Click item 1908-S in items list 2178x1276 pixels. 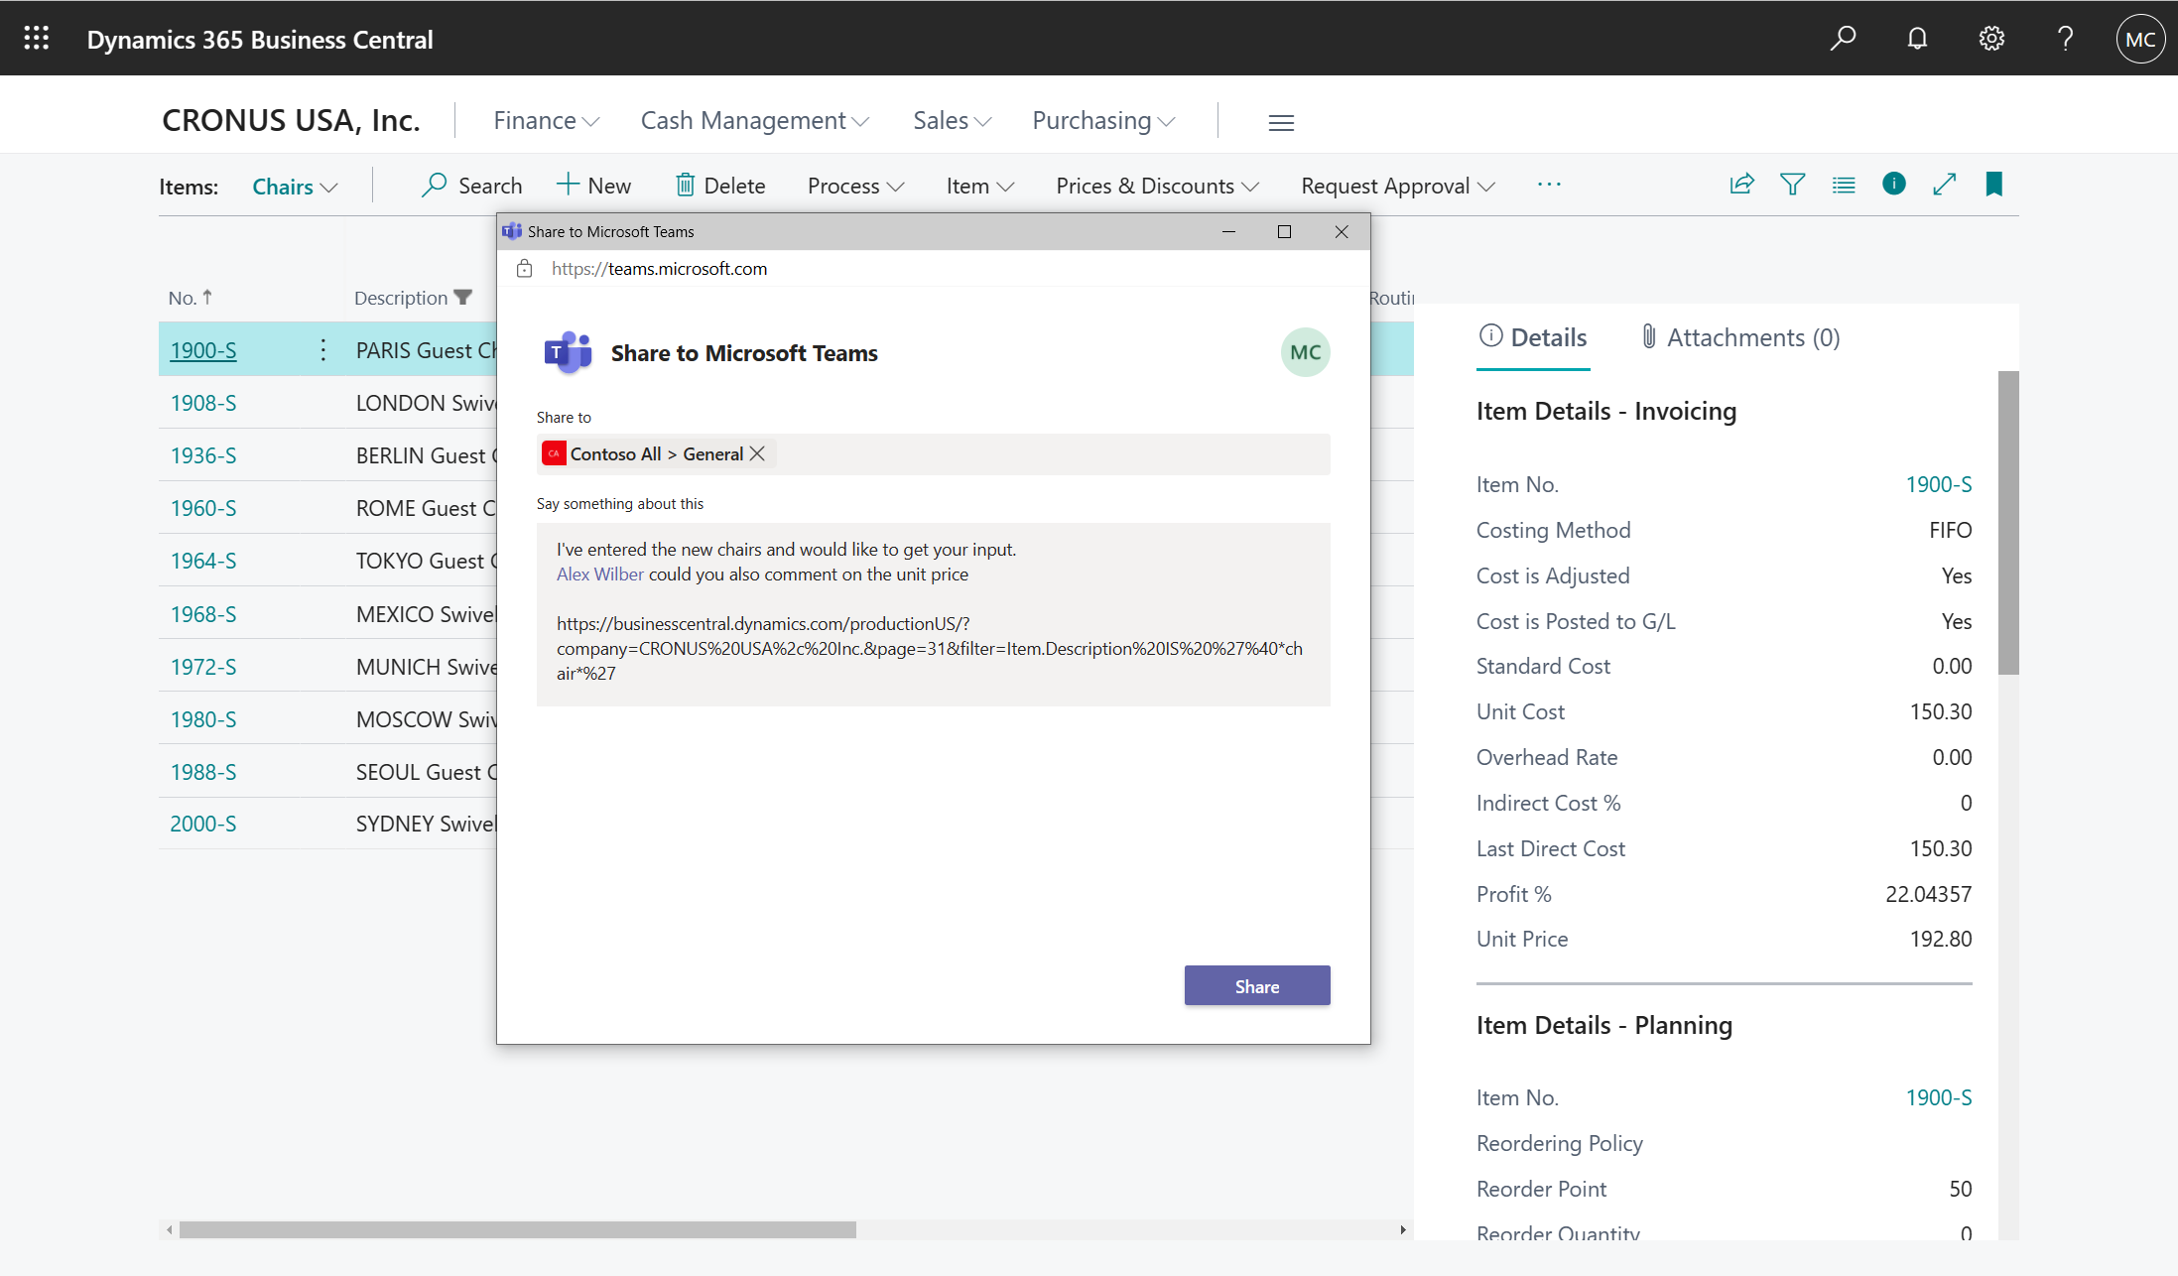click(x=203, y=403)
